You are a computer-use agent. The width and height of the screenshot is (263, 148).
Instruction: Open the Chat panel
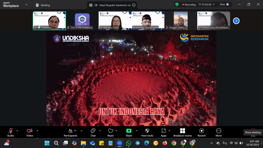[93, 132]
